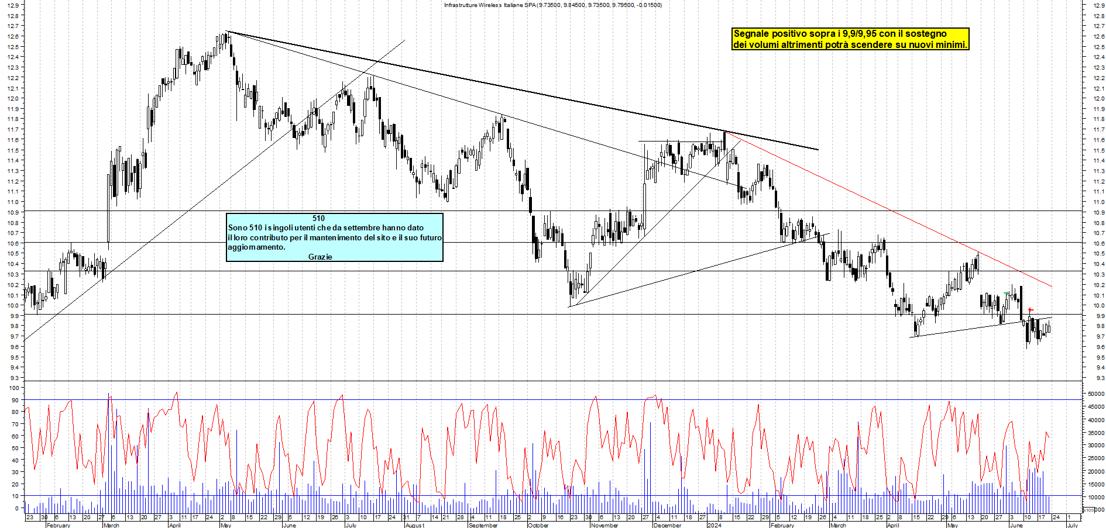Click the small red arrow marker above June candles

coord(1031,310)
